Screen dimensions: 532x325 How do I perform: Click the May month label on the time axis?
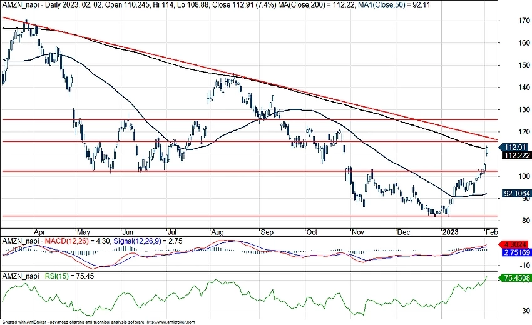[x=83, y=232]
